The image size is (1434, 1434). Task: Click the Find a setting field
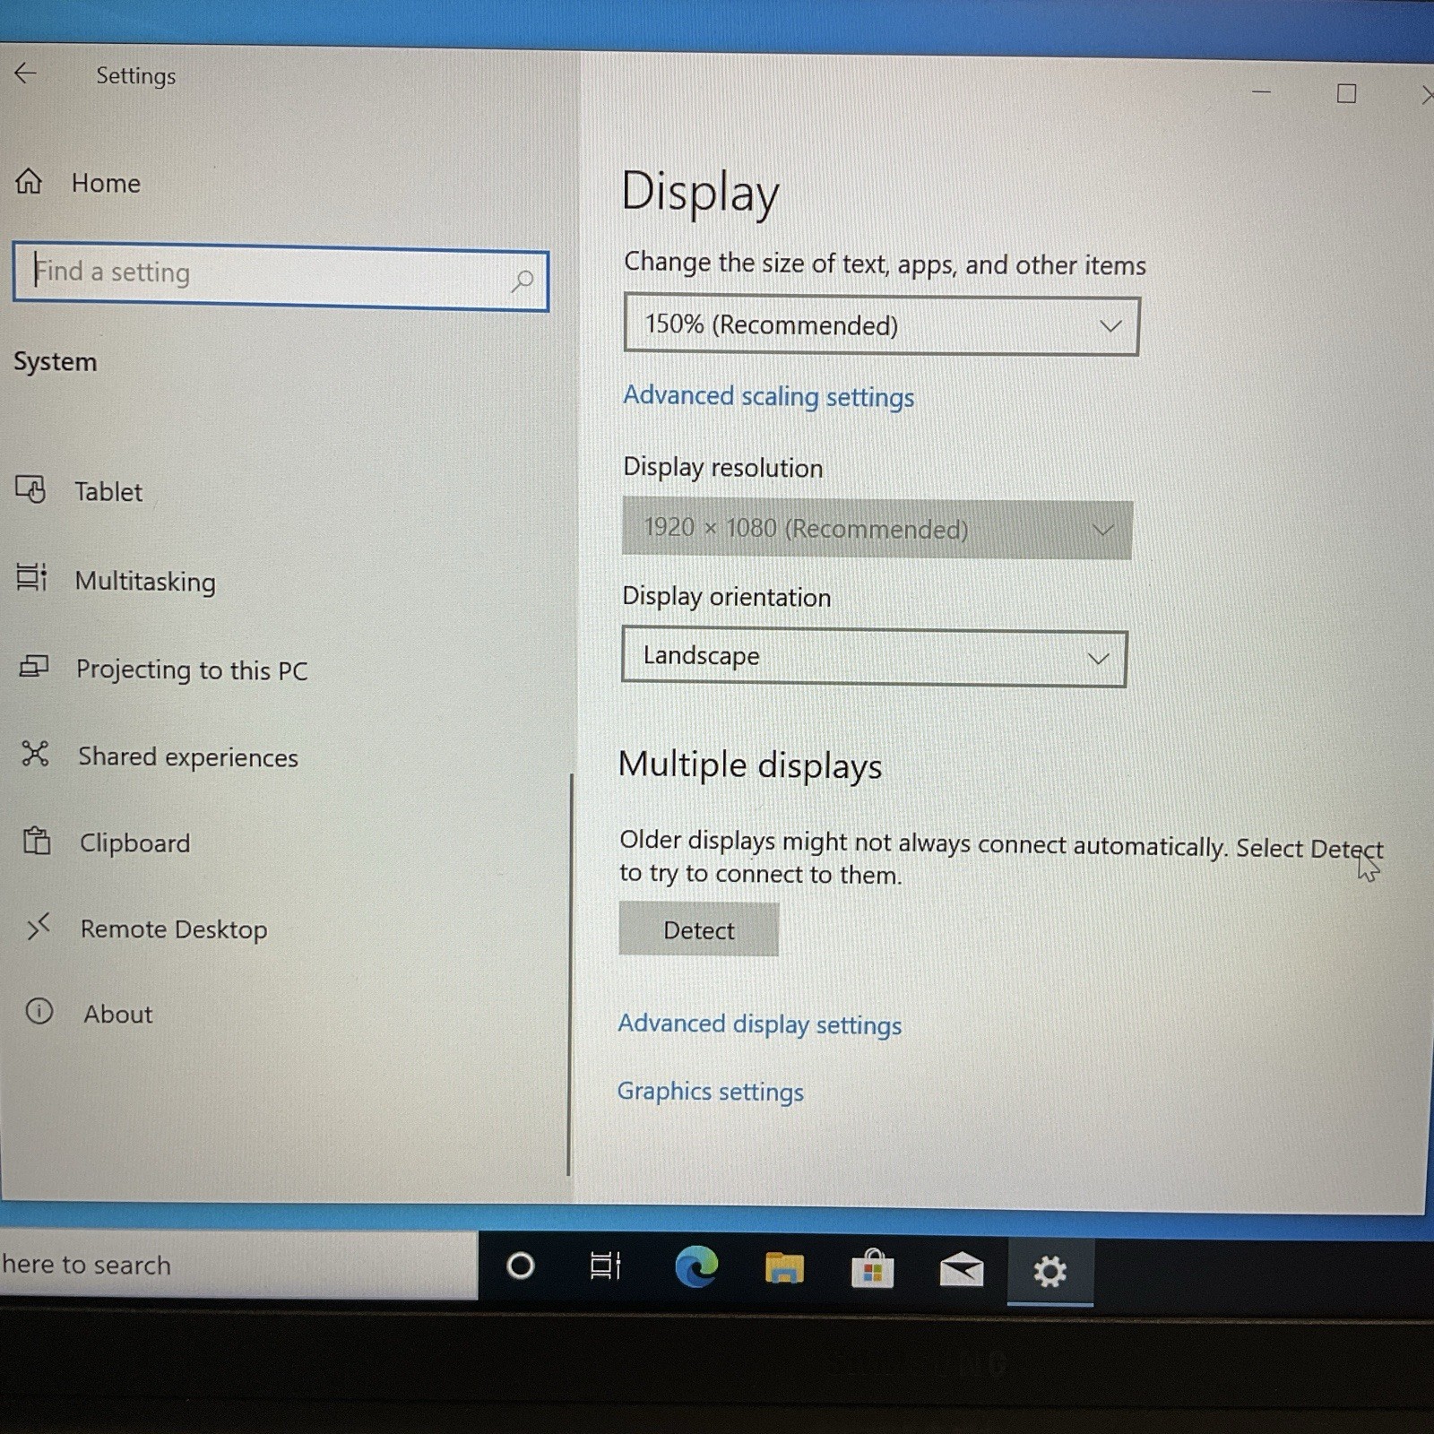(x=281, y=277)
